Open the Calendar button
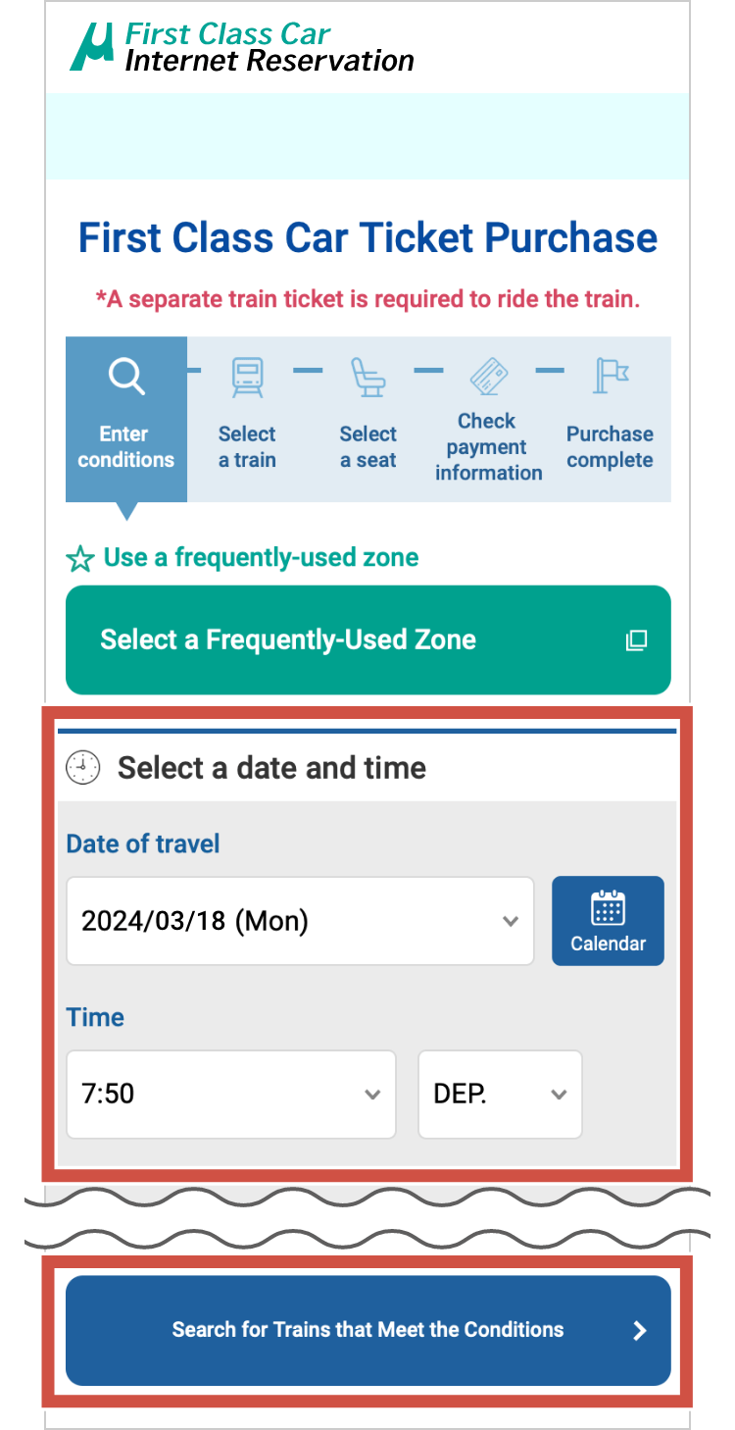This screenshot has width=735, height=1430. [x=608, y=921]
